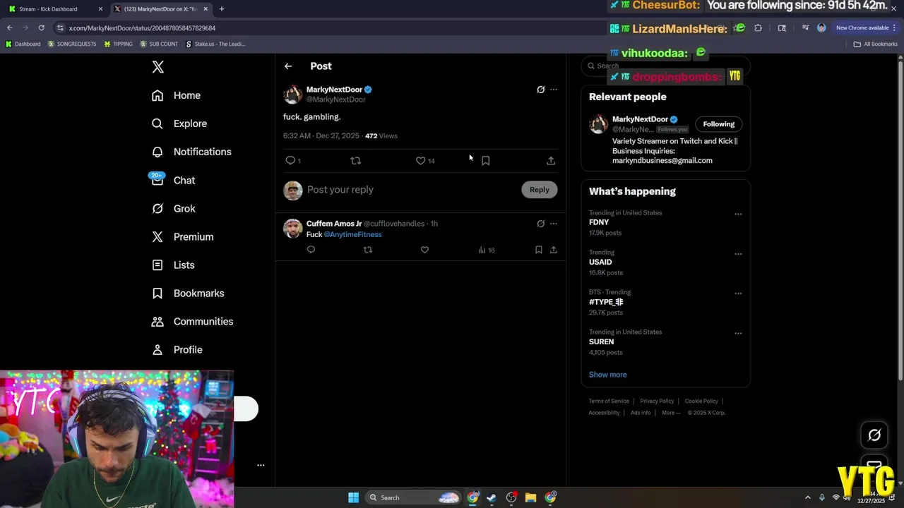Click New Chrome available button
Image resolution: width=904 pixels, height=508 pixels.
pos(867,28)
